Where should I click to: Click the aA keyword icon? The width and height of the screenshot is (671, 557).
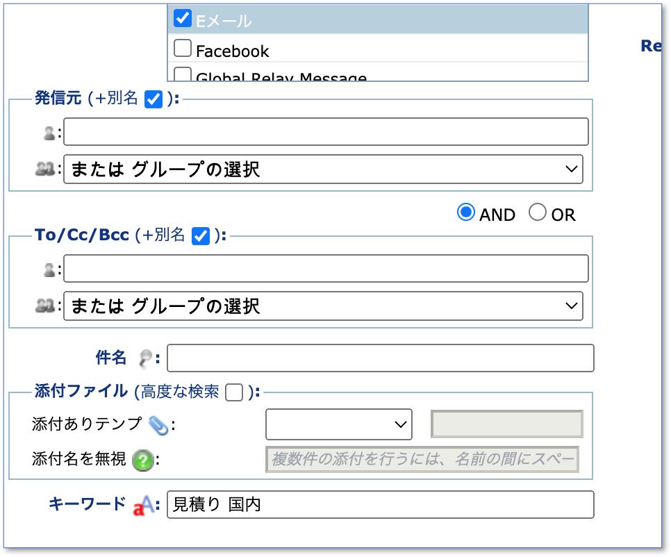tap(143, 506)
